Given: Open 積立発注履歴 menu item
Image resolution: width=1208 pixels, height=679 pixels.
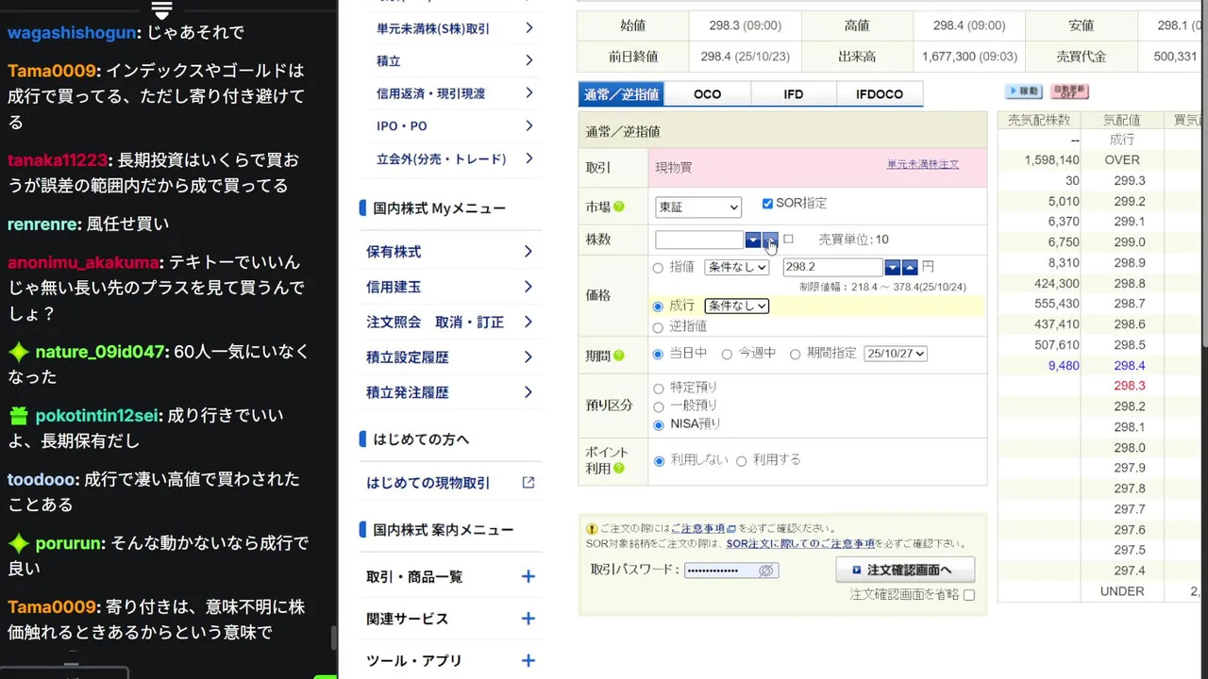Looking at the screenshot, I should point(451,392).
